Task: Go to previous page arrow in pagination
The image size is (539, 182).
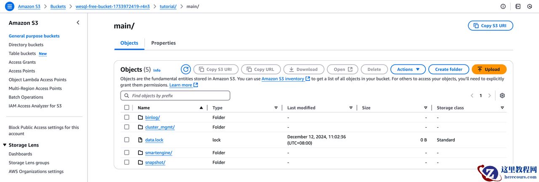Action: pyautogui.click(x=472, y=96)
